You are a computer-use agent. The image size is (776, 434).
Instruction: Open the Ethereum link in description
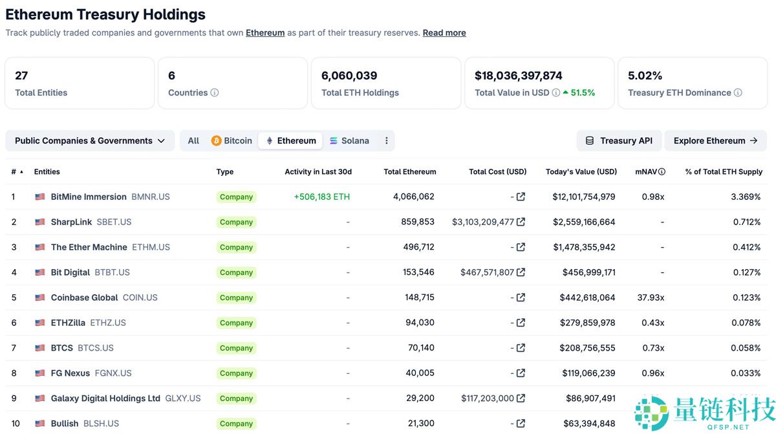click(265, 32)
